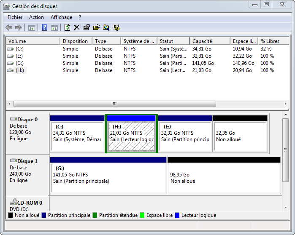Click the drive icon beside (C:) volume row
Screen dimensions: 295x235
click(x=10, y=49)
